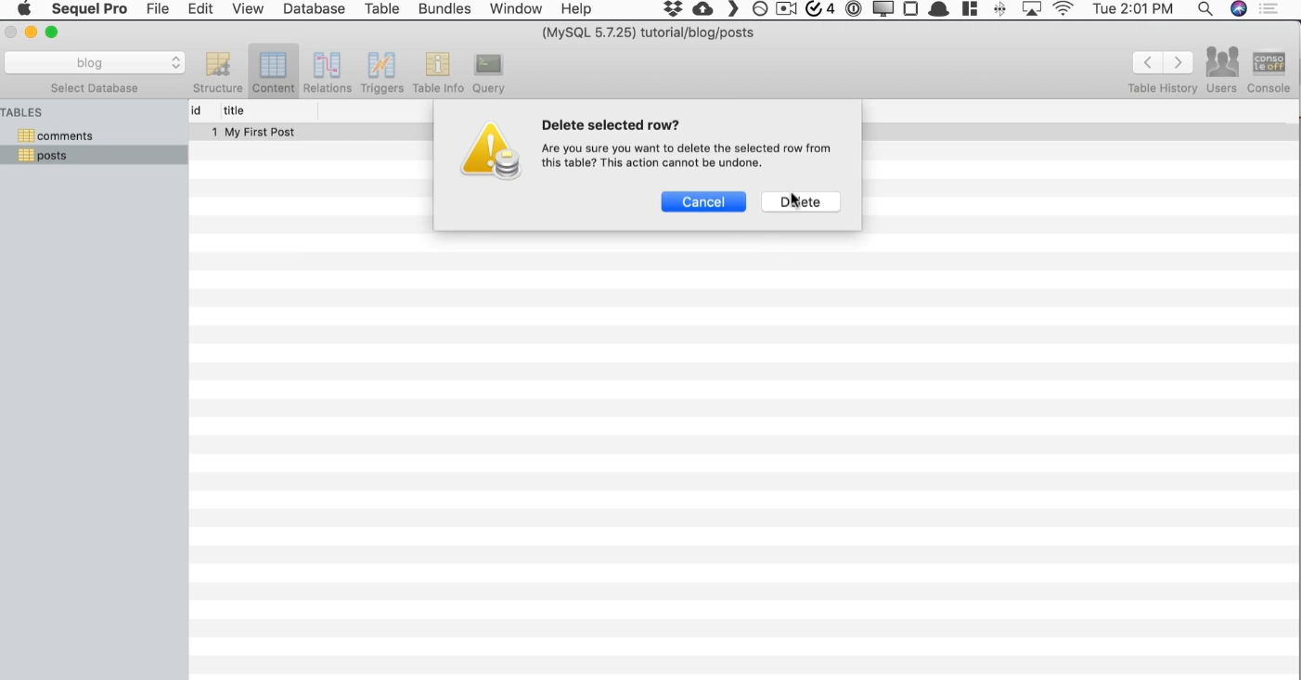Cancel the delete row dialog
The width and height of the screenshot is (1301, 680).
point(703,202)
